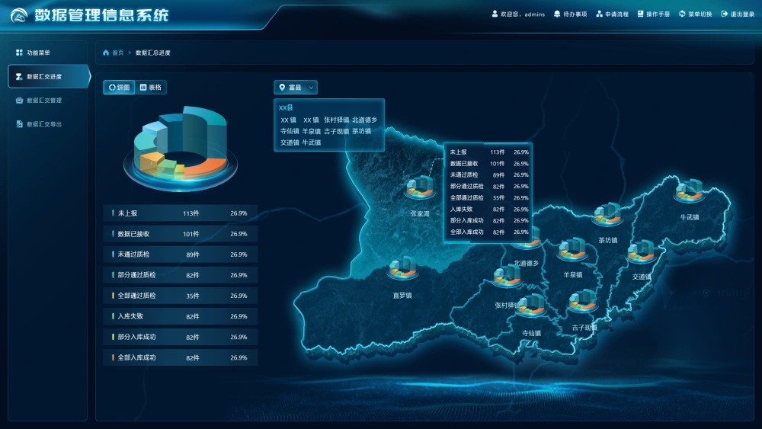Open the application process icon
Screen dimensions: 762x429
(600, 14)
